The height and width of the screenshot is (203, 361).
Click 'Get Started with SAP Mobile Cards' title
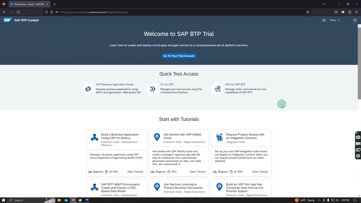182,136
